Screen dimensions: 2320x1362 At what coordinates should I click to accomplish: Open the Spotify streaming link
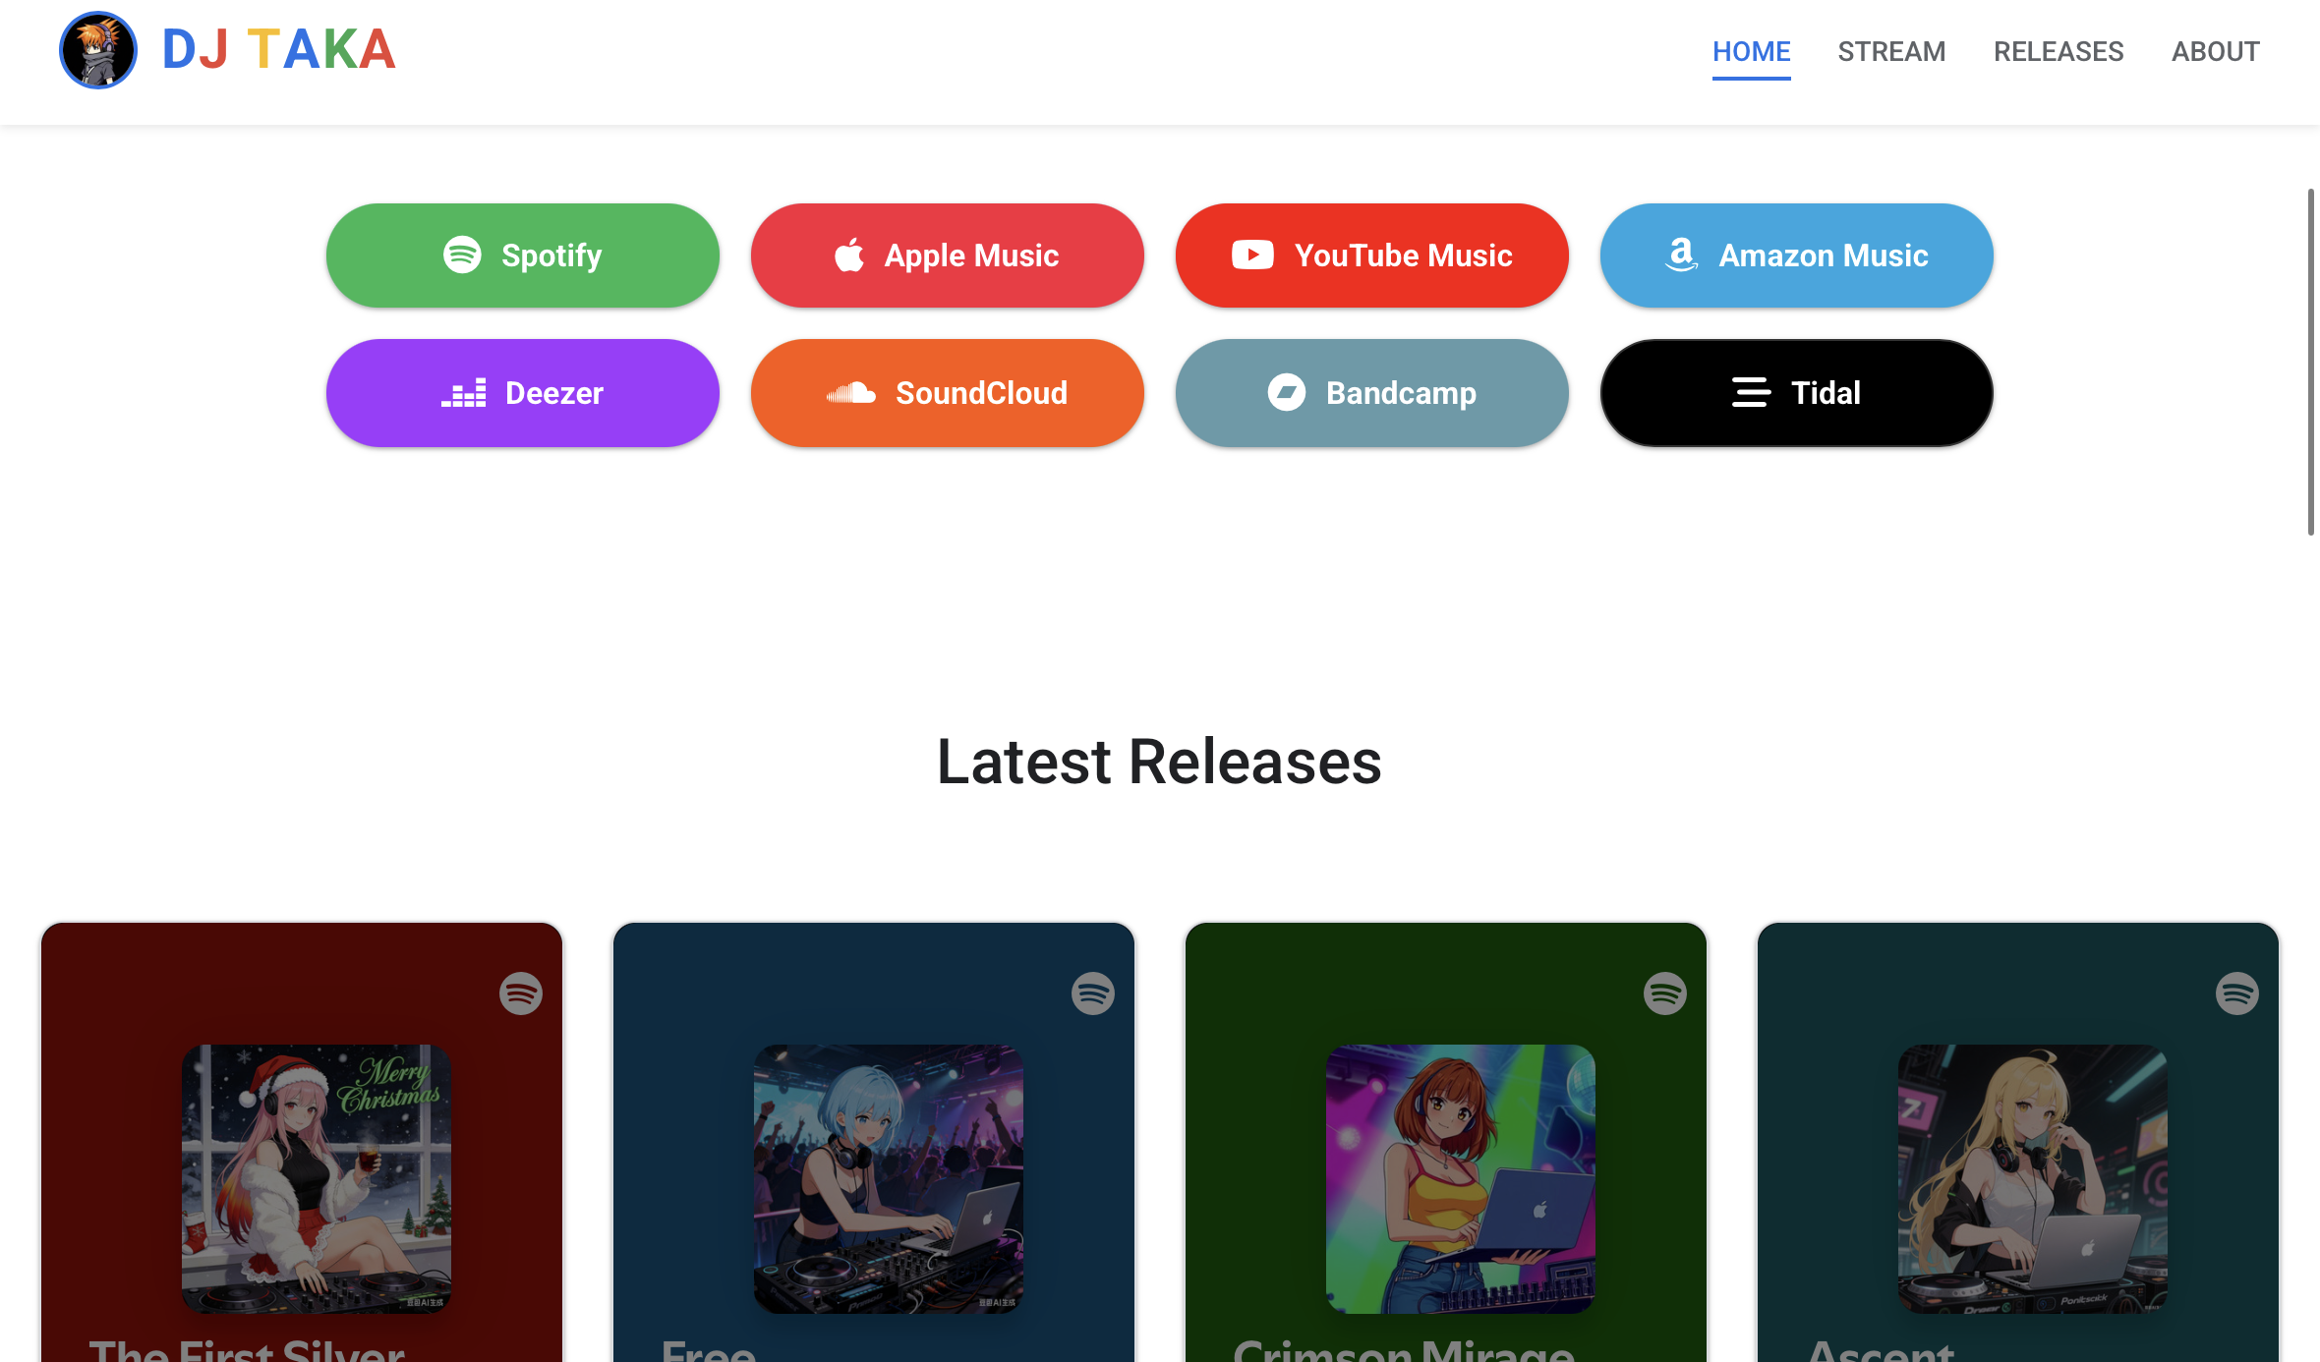click(x=523, y=255)
